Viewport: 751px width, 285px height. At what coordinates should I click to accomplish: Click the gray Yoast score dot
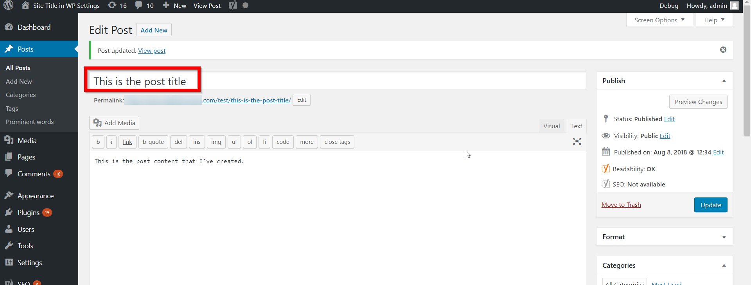click(245, 5)
